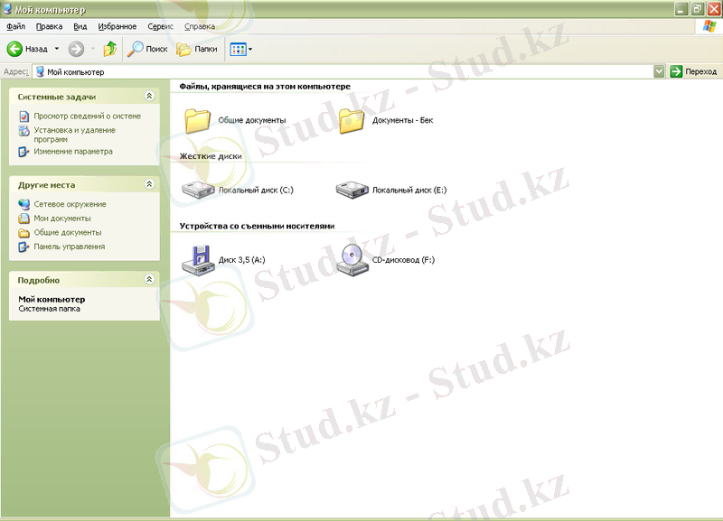Click Установка и удаление программ link
This screenshot has height=521, width=723.
pos(74,135)
